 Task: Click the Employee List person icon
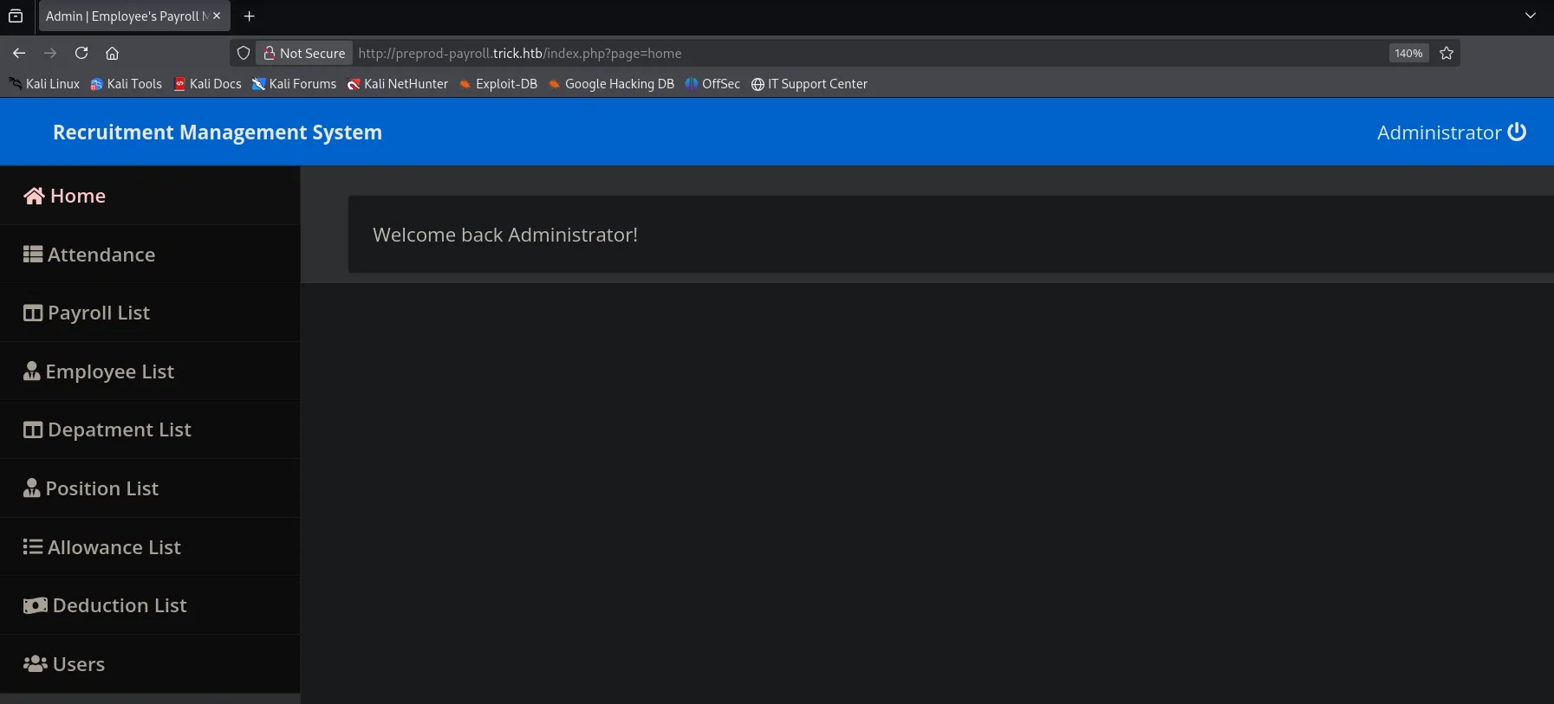(x=32, y=371)
